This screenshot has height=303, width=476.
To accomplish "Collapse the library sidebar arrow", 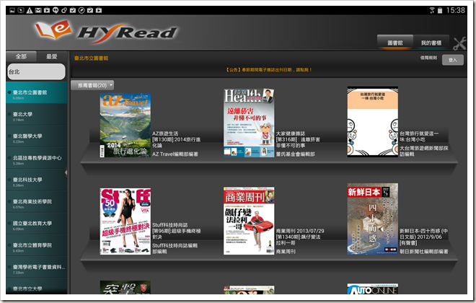I will pyautogui.click(x=66, y=172).
